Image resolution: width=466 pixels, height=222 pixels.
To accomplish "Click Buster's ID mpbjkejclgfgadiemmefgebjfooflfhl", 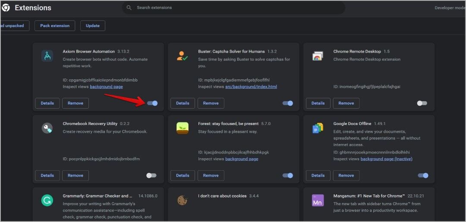I will point(233,80).
